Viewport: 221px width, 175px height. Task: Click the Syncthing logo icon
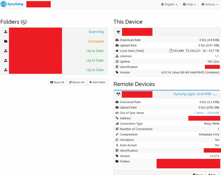(4, 4)
